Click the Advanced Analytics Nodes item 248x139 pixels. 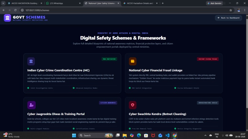coord(85,88)
